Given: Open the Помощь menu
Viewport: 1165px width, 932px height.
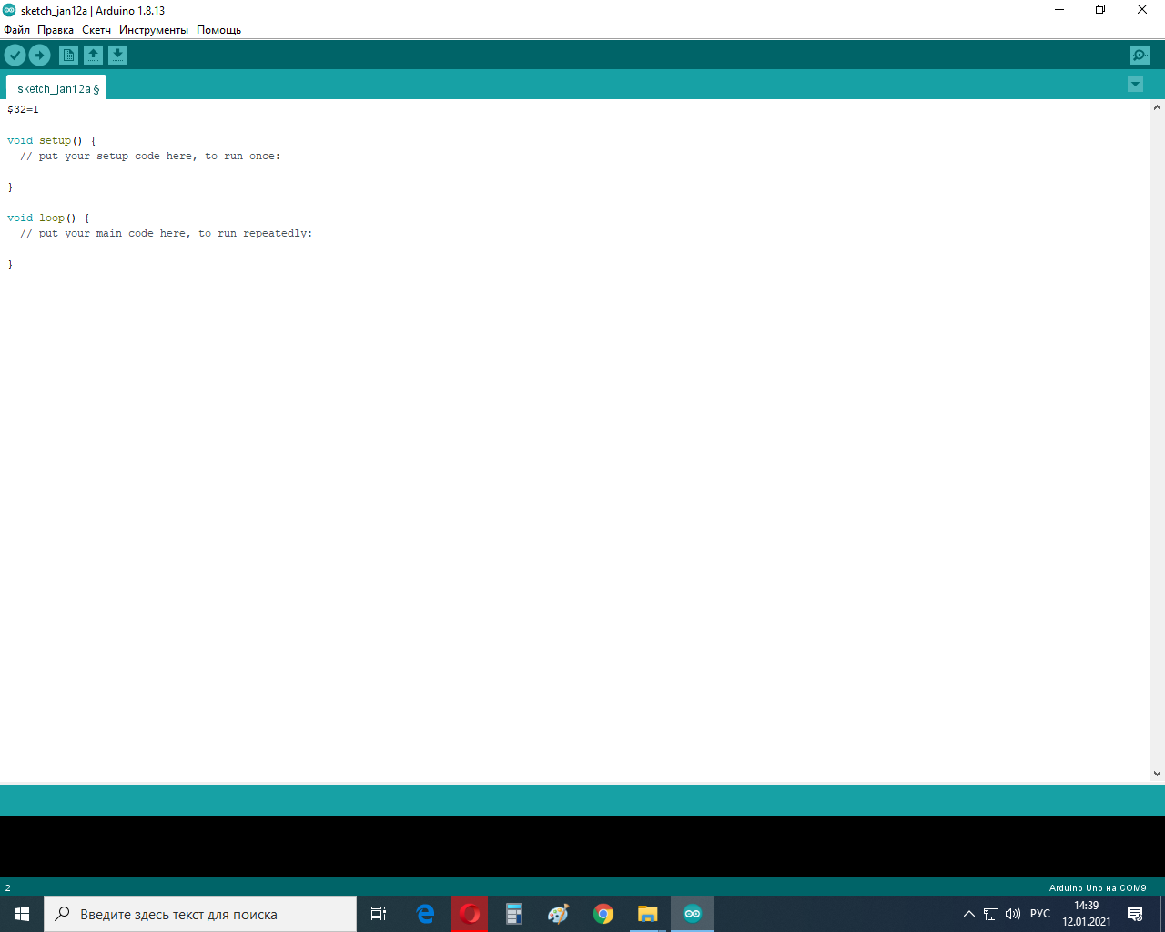Looking at the screenshot, I should pyautogui.click(x=218, y=30).
